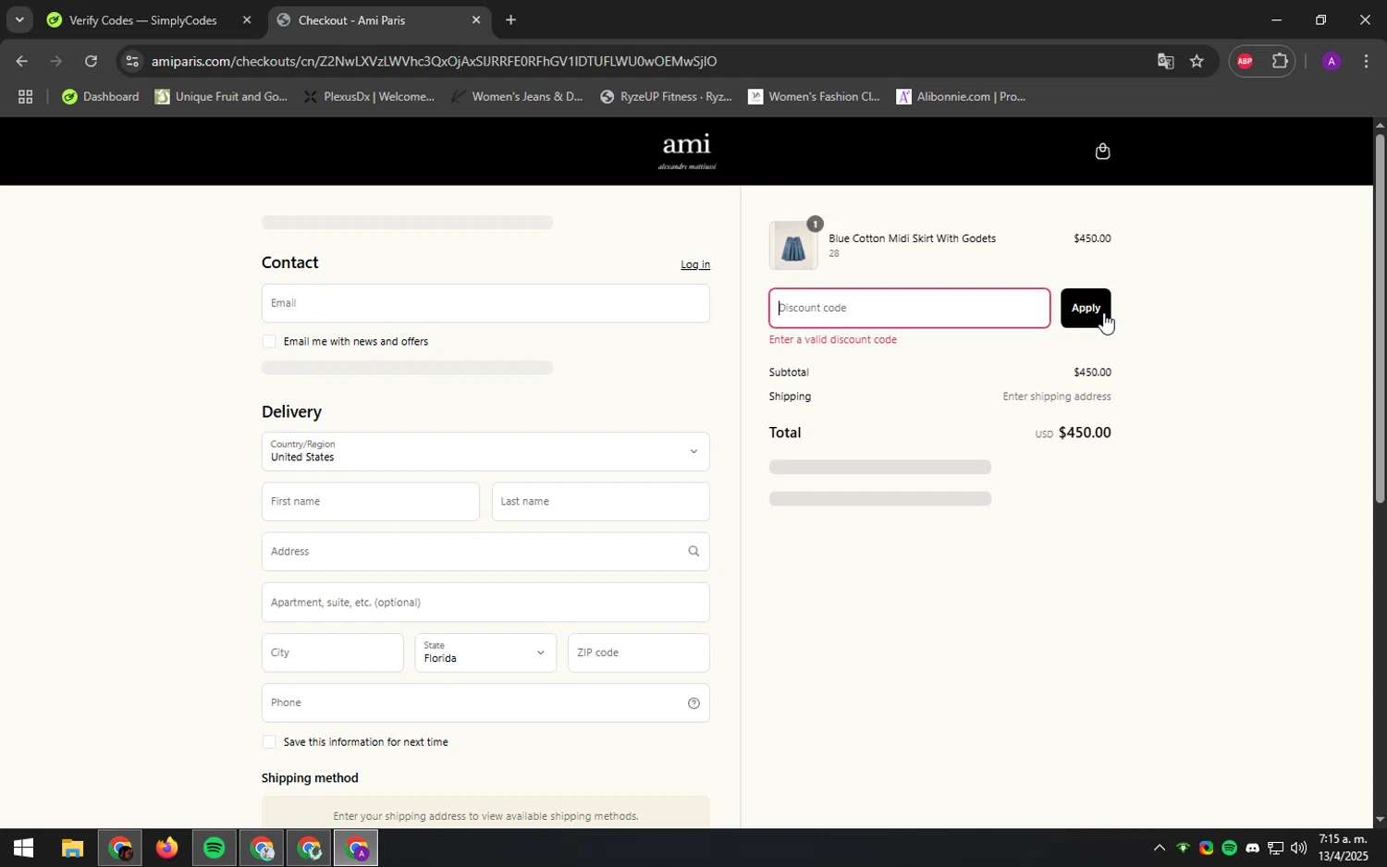Open Chrome's three-dot menu
Screen dimensions: 1387x867
coord(1366,61)
